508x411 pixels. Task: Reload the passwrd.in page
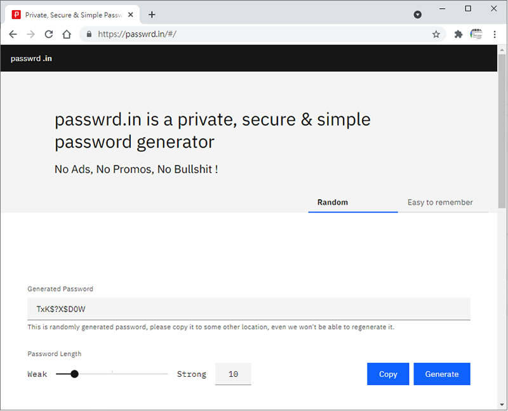(48, 34)
